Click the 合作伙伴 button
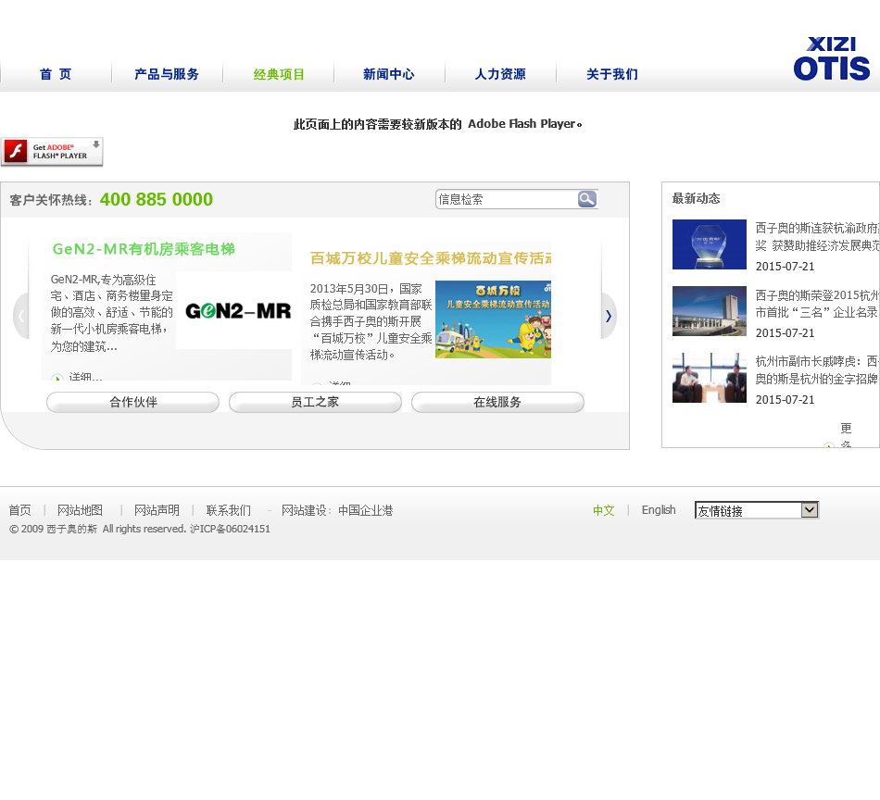The image size is (880, 800). pyautogui.click(x=133, y=402)
